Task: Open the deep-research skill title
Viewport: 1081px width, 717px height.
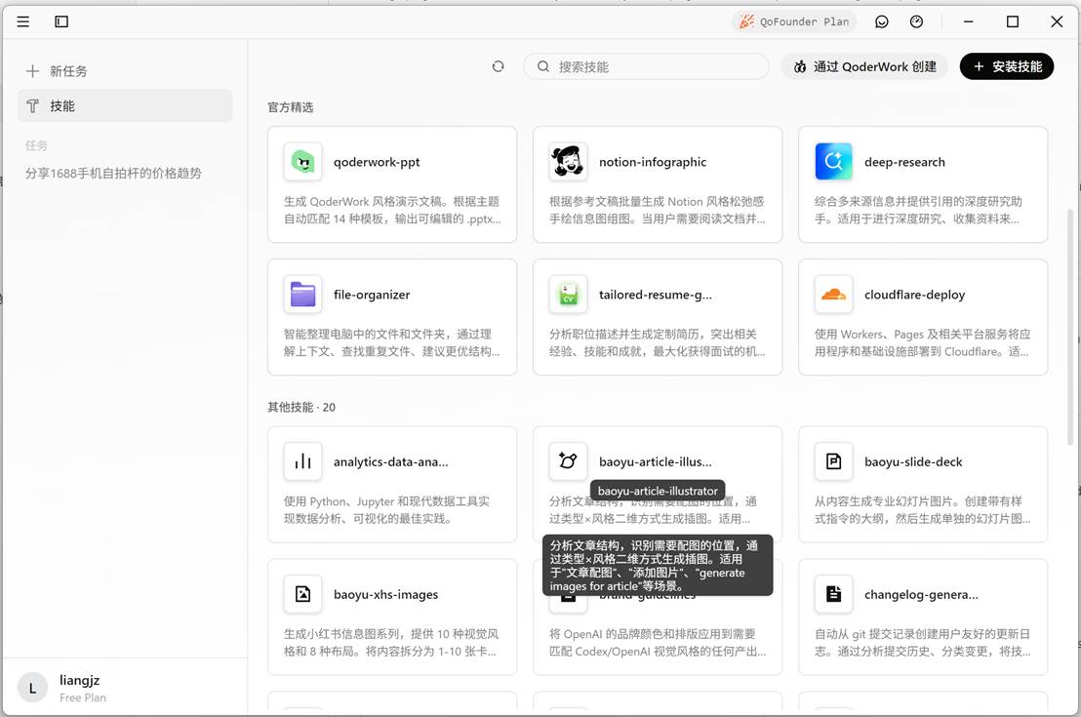Action: [x=904, y=162]
